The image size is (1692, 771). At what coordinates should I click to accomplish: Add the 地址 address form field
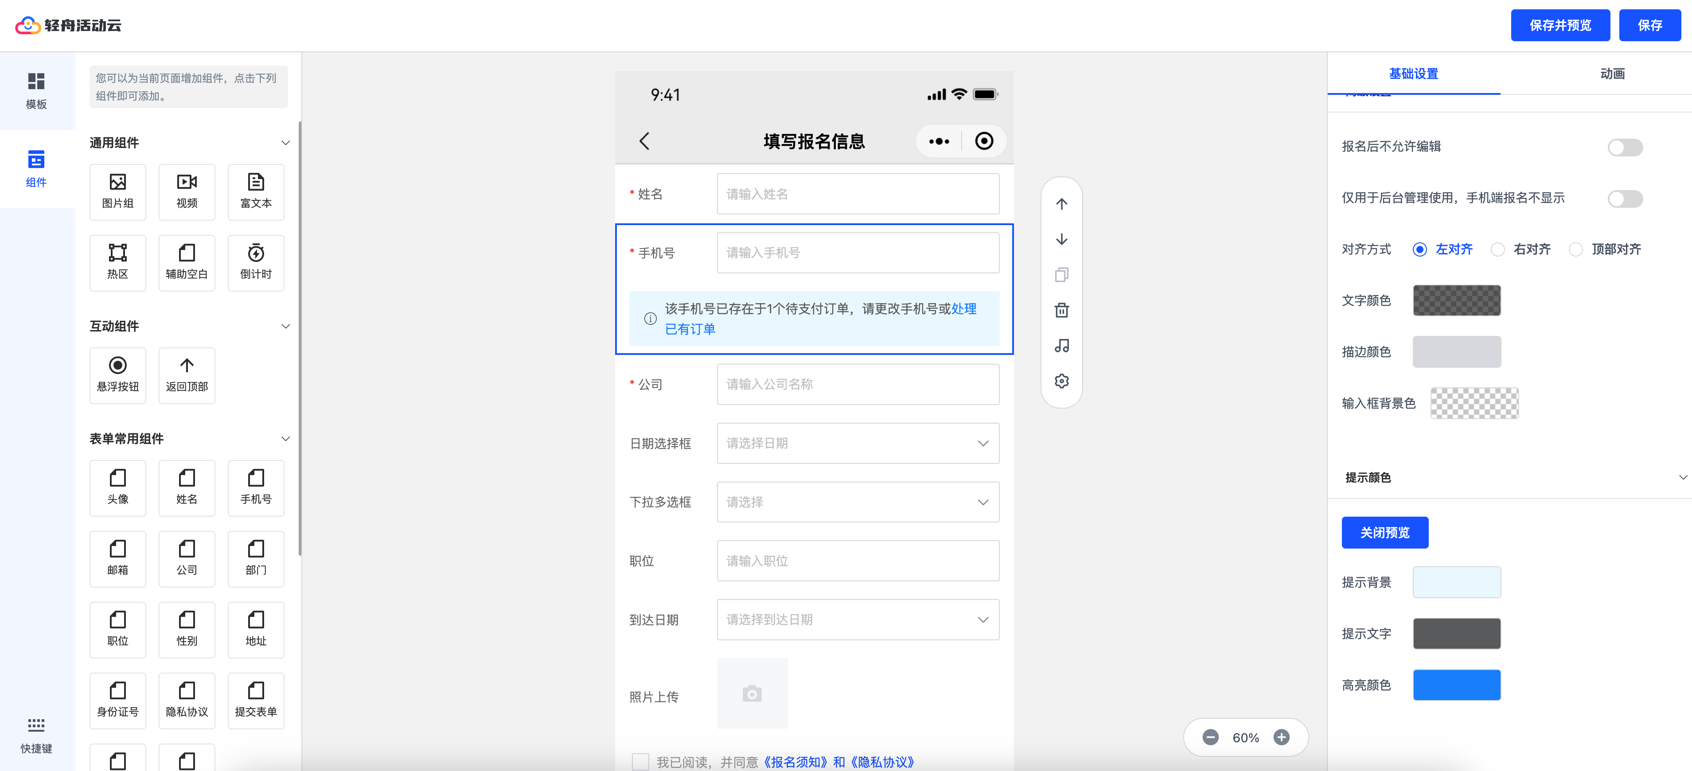pos(256,629)
